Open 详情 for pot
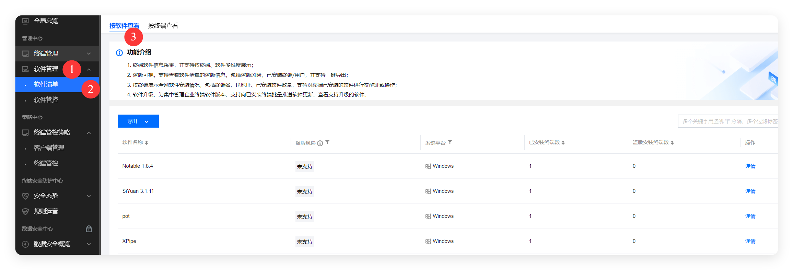 click(750, 216)
